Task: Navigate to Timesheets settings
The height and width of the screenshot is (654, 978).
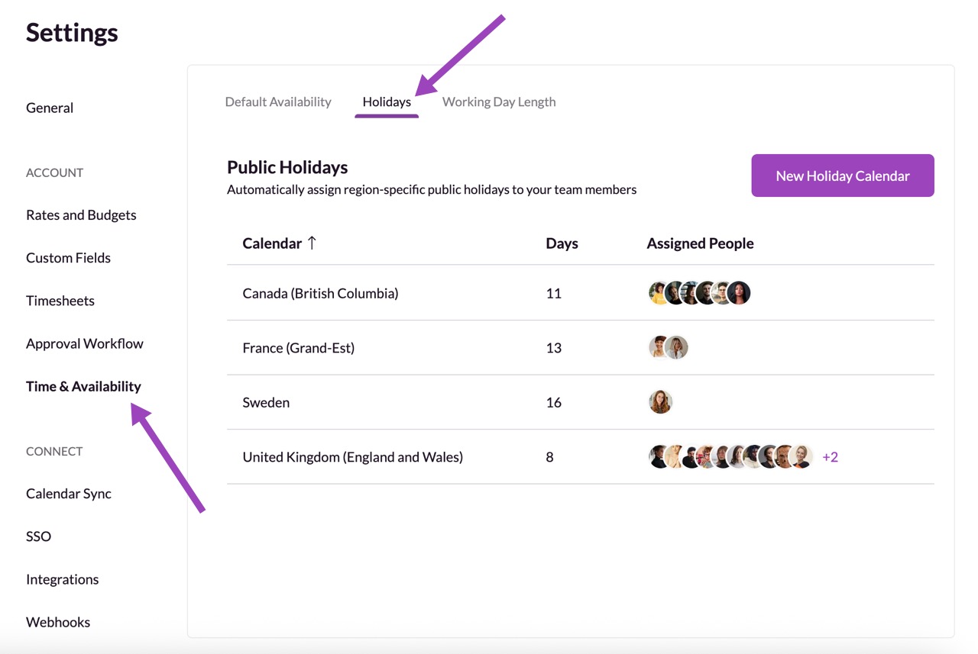Action: pyautogui.click(x=60, y=301)
